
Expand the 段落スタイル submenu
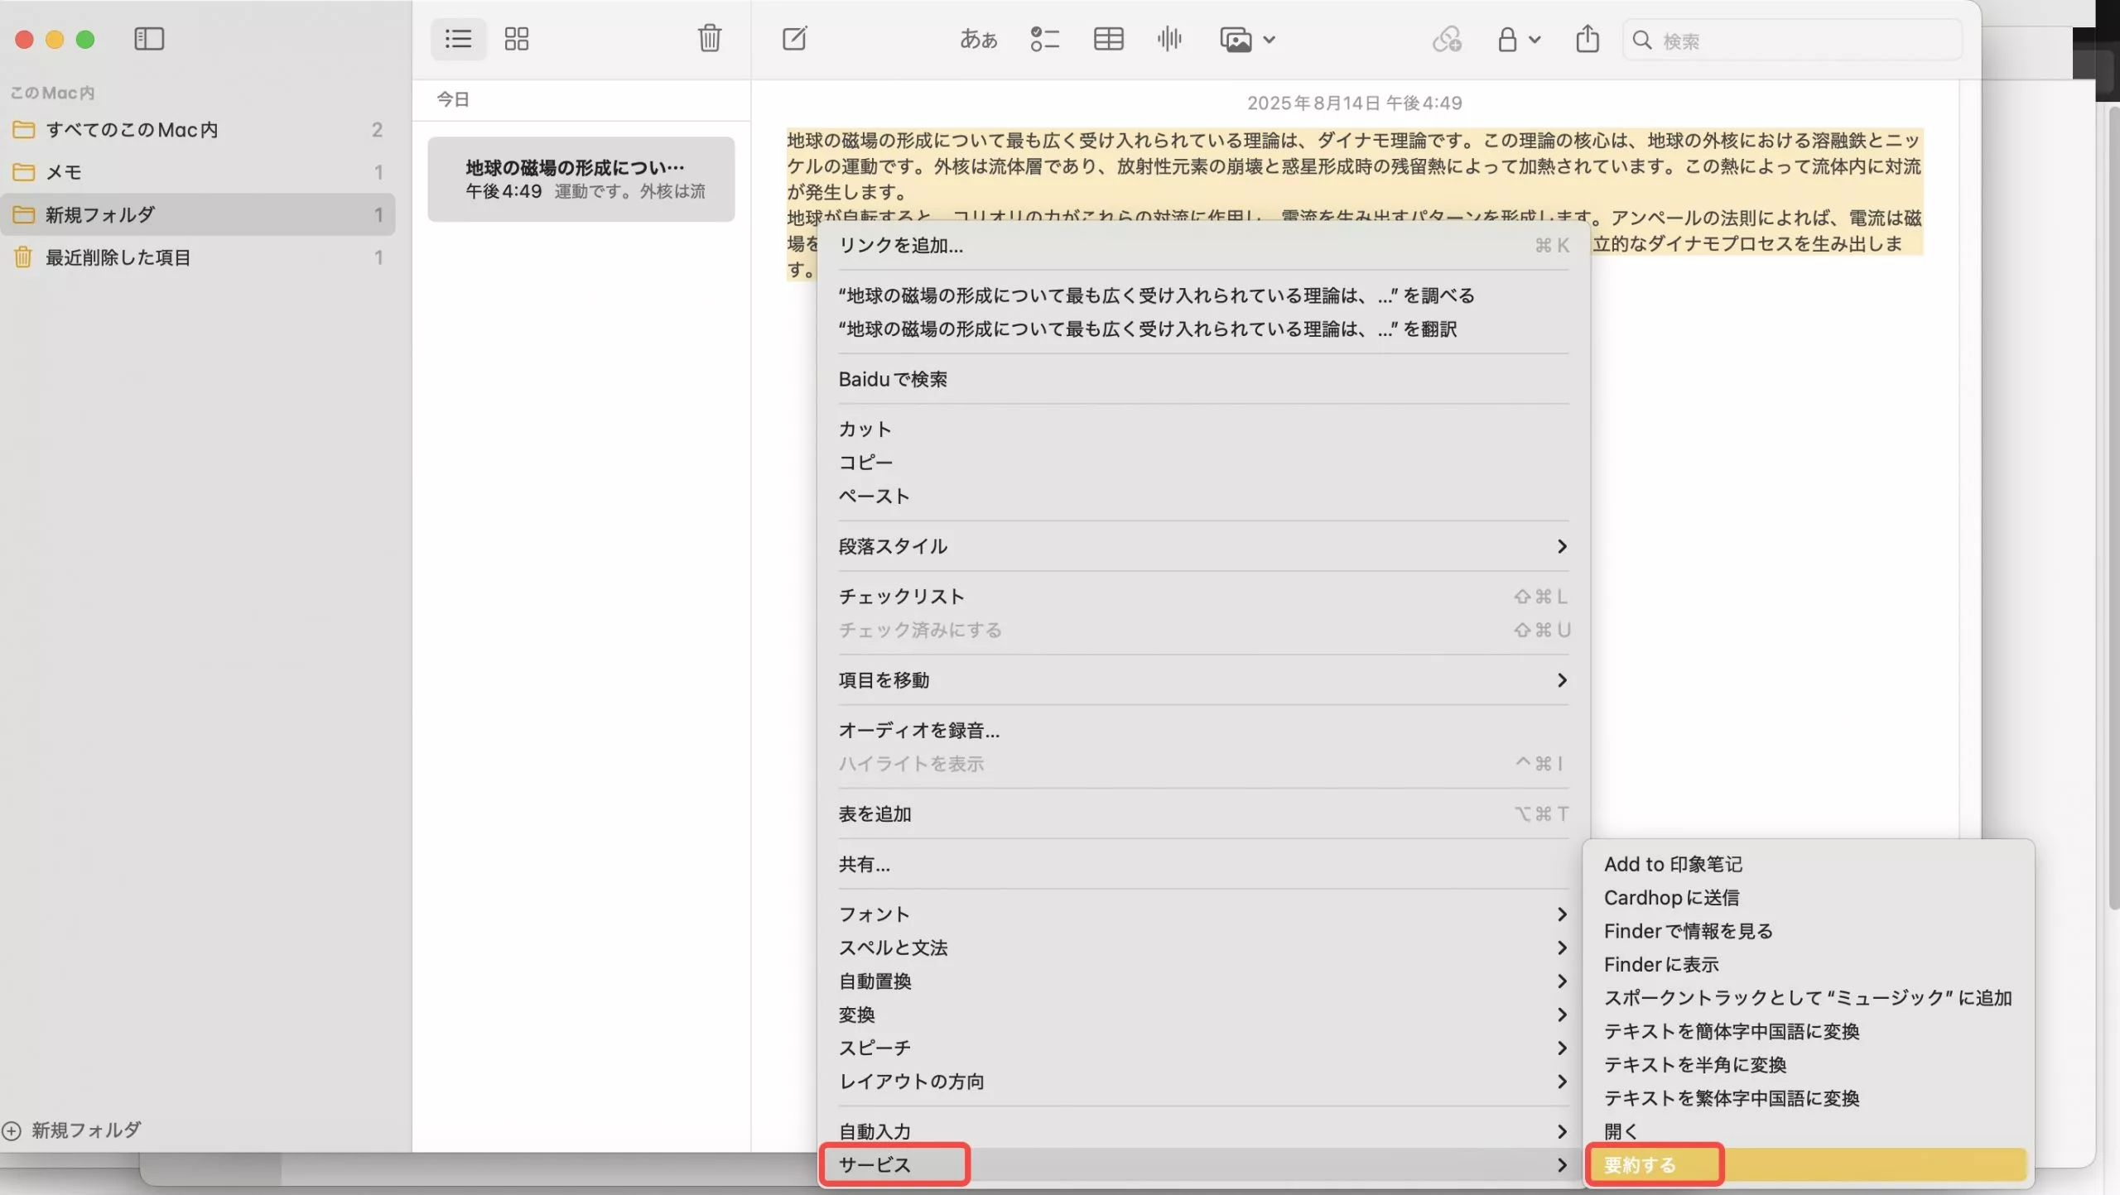click(1203, 546)
